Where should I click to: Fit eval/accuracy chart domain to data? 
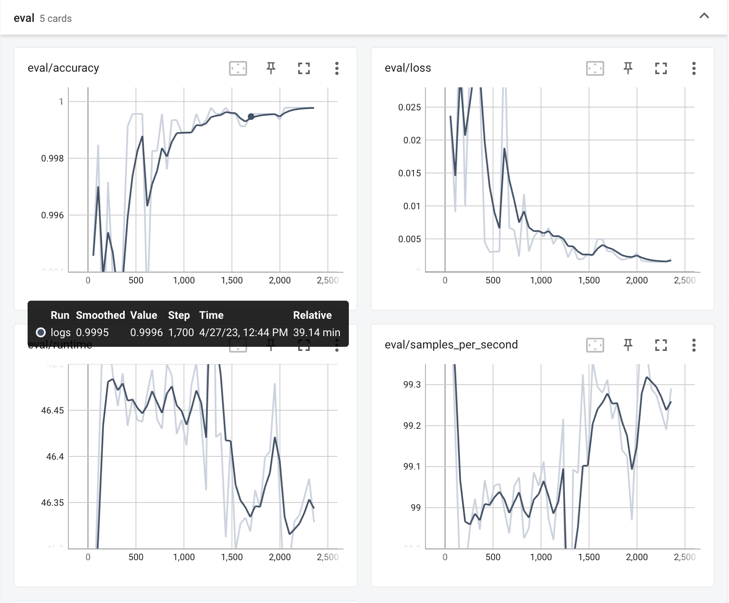pos(238,68)
